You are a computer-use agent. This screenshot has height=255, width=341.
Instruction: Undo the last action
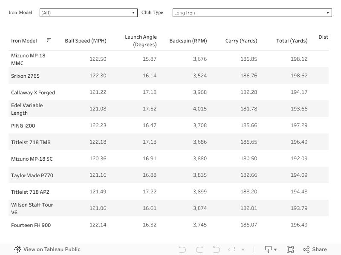182,249
